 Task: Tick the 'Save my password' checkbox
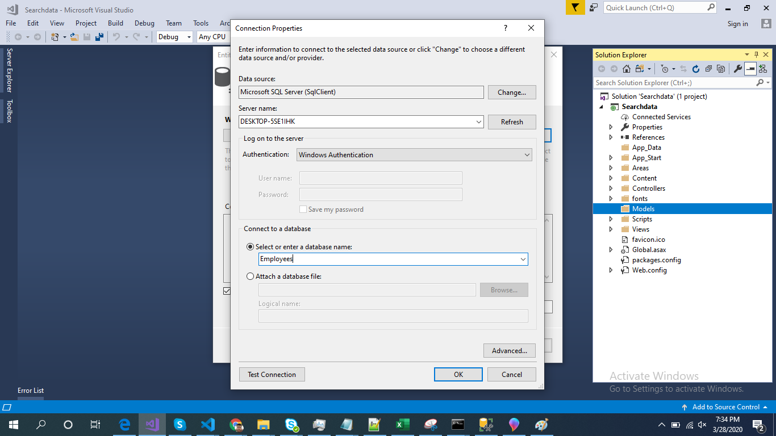pyautogui.click(x=303, y=209)
